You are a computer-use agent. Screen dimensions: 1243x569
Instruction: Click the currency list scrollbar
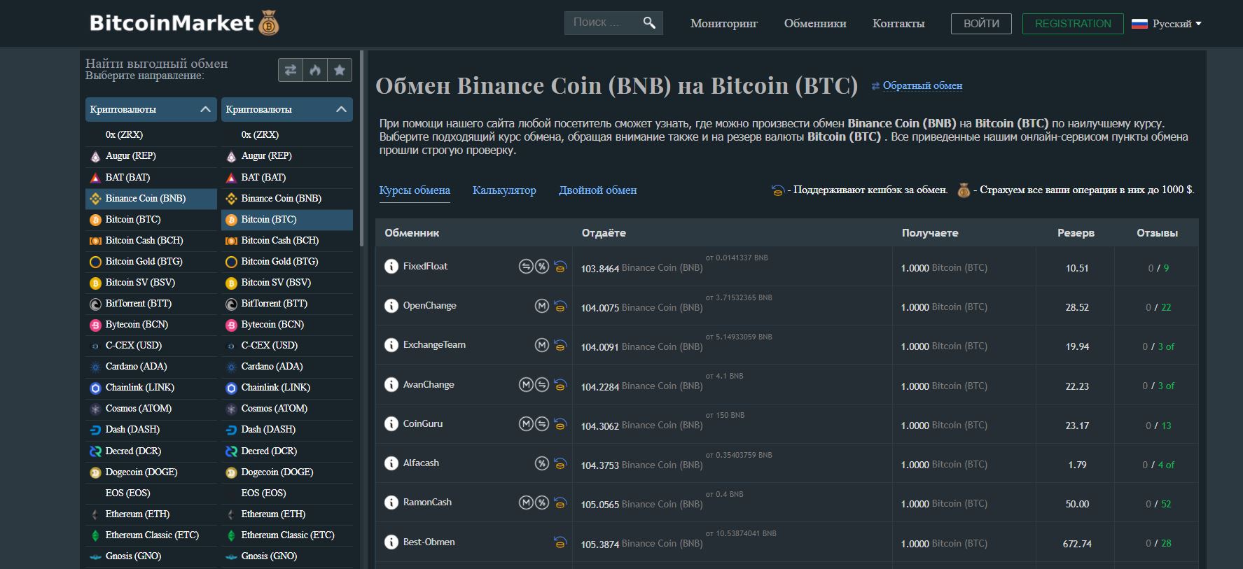(x=362, y=148)
